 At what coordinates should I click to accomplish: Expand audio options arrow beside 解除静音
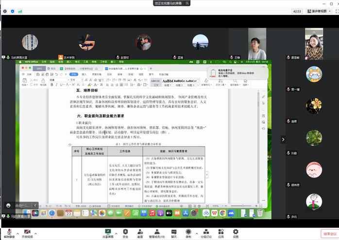click(16, 231)
